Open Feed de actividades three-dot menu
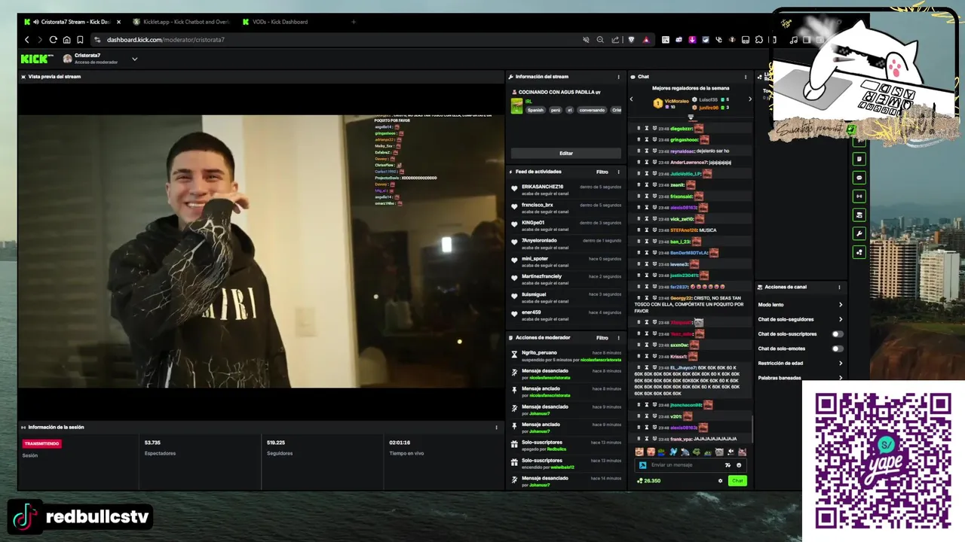This screenshot has height=542, width=965. coord(619,172)
